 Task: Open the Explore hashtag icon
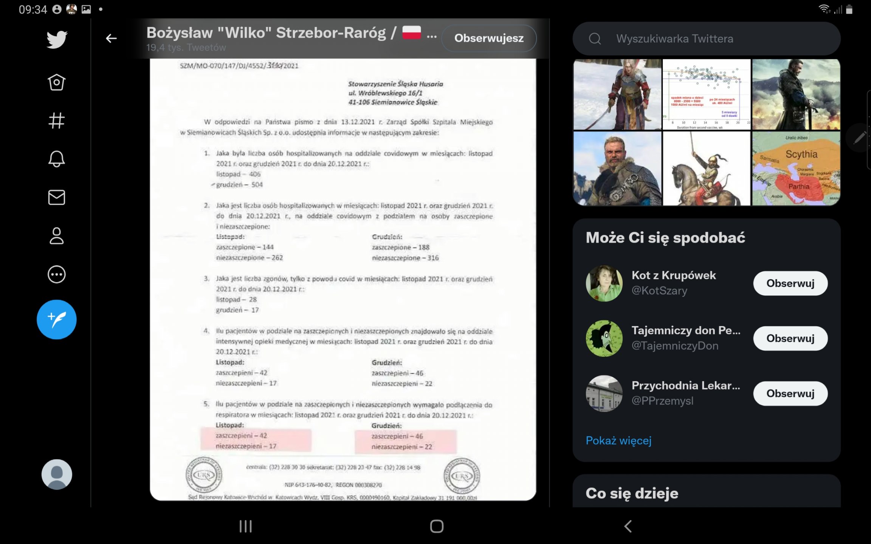pos(57,121)
